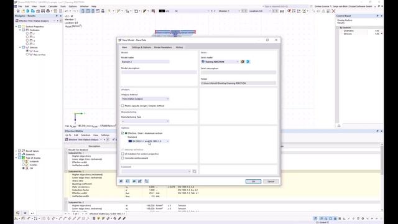Viewport: 398px width, 224px height.
Task: Collapse the Ordinates tree node
Action: 20,30
